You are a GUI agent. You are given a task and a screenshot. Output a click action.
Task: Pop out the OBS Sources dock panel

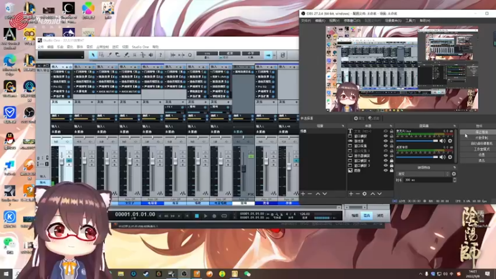pyautogui.click(x=391, y=126)
